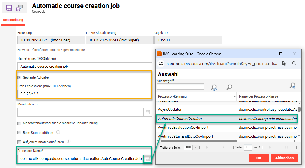Open advanced search settings magnifier icon

292,86
